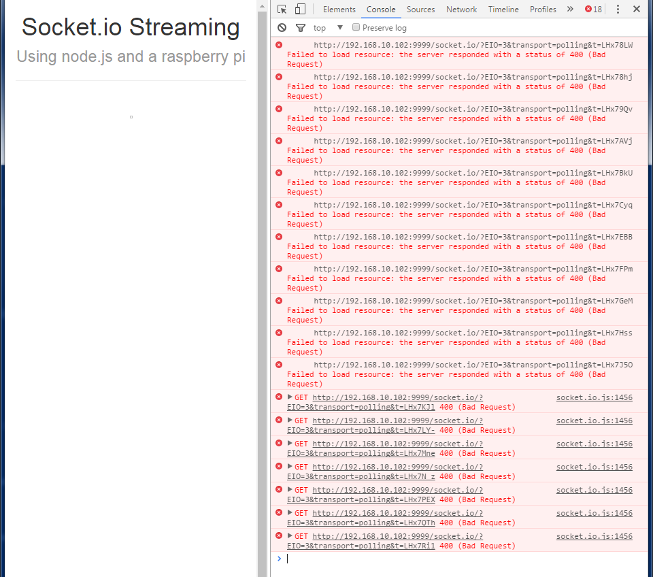Toggle the device toolbar icon

[300, 9]
